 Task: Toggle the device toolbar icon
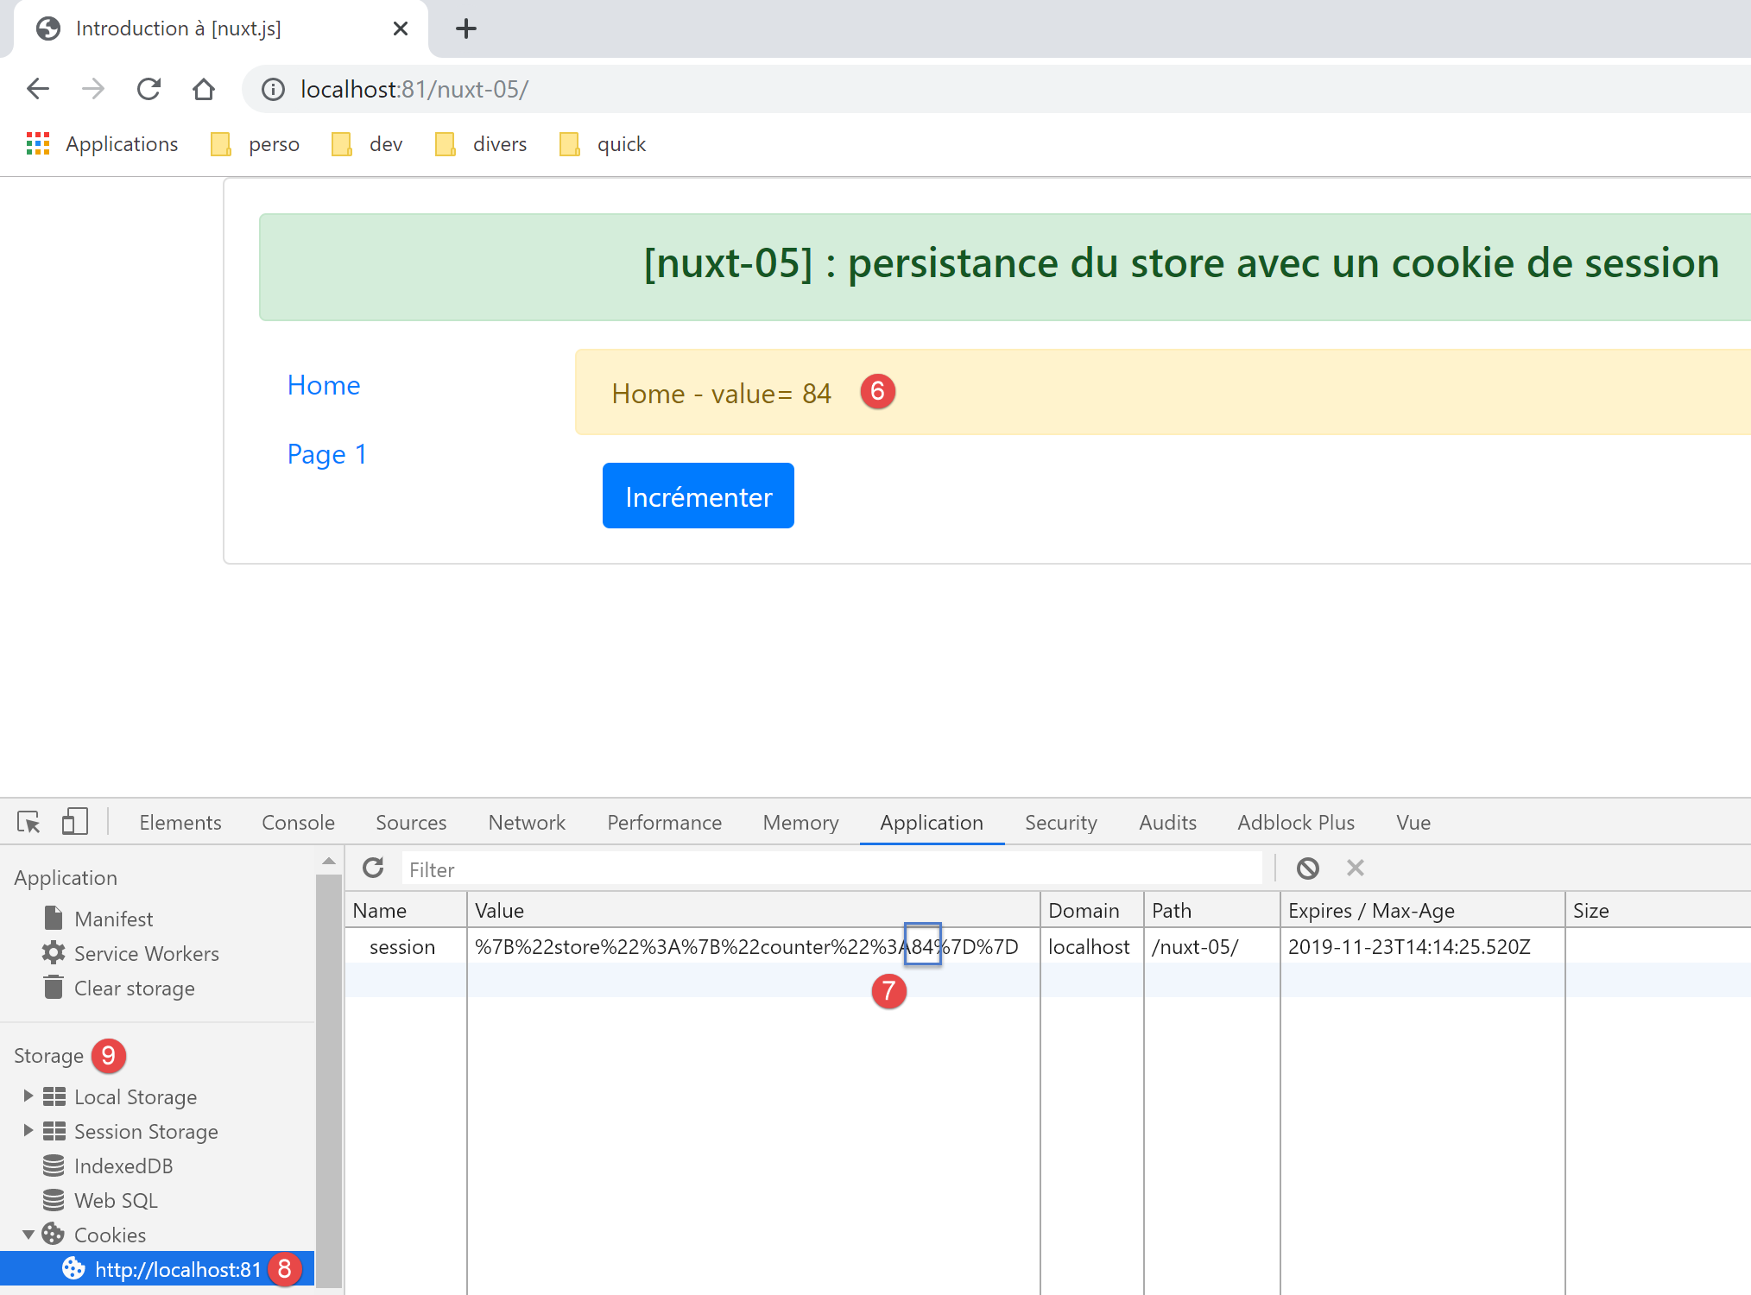(x=75, y=822)
